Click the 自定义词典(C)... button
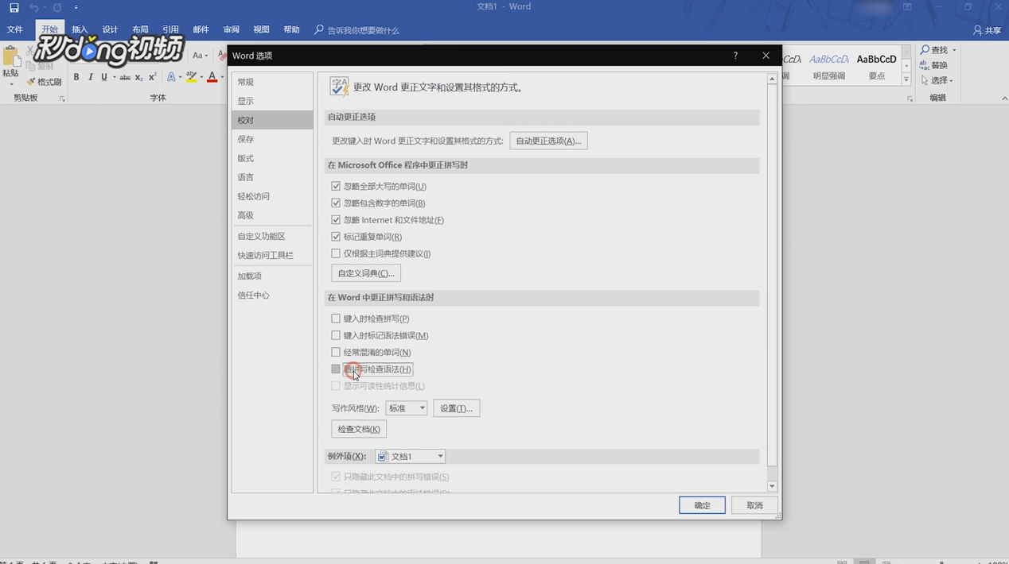The image size is (1009, 564). [x=366, y=273]
